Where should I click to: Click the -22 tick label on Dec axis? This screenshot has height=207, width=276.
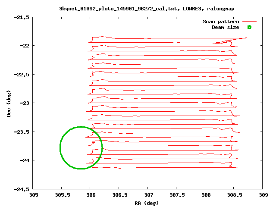tap(23, 46)
